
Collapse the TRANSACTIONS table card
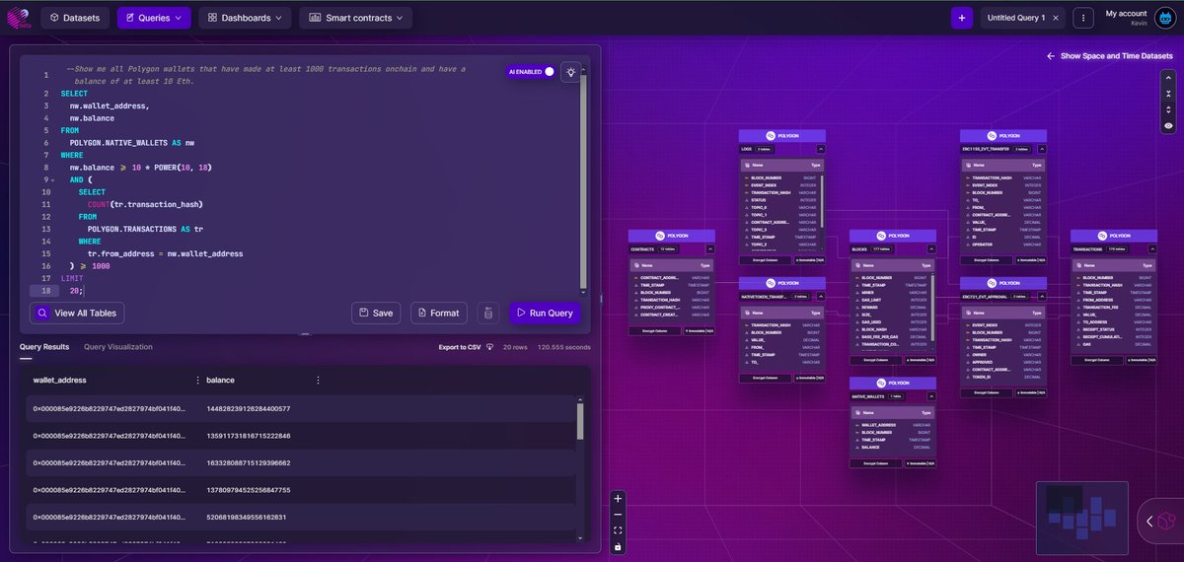(x=1151, y=249)
